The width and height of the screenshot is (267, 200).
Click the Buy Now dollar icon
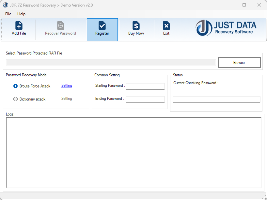[136, 29]
